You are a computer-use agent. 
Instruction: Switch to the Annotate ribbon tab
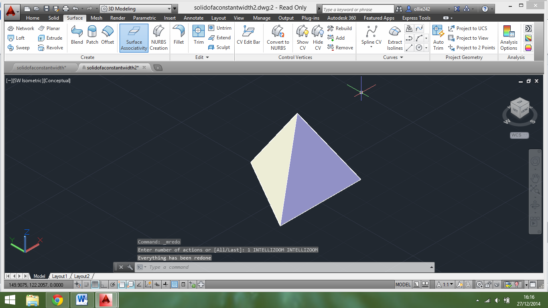click(x=193, y=18)
